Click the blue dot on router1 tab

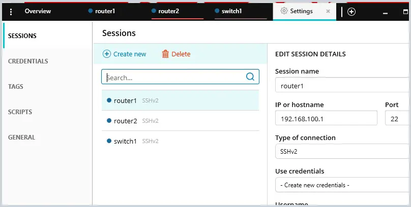coord(91,11)
